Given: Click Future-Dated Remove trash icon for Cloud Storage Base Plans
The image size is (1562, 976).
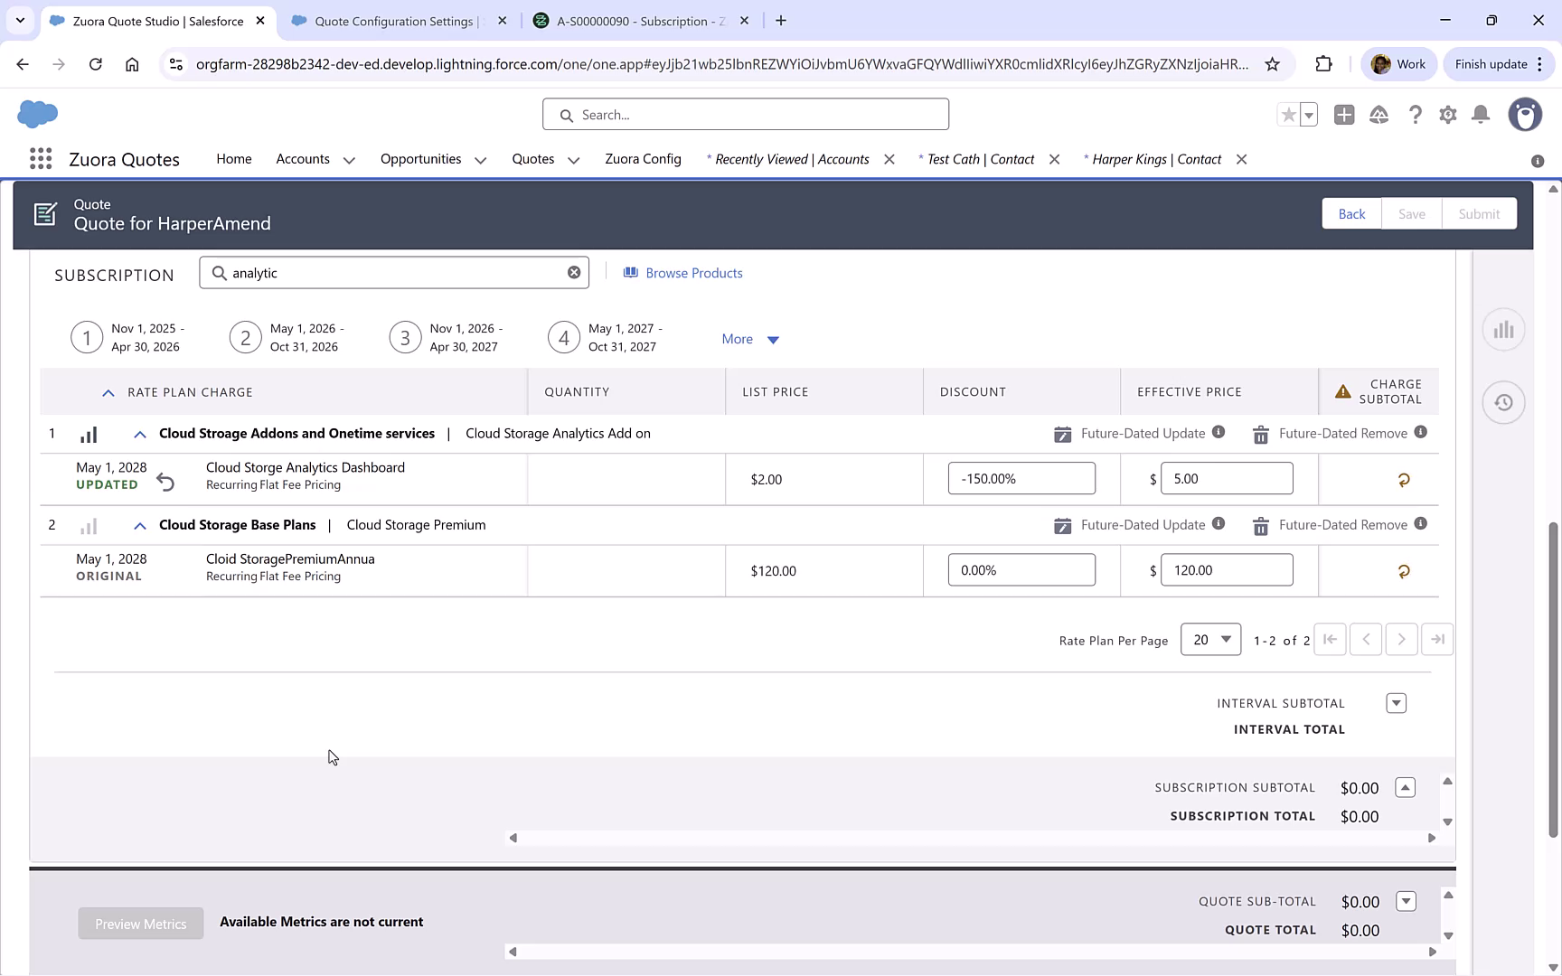Looking at the screenshot, I should click(x=1260, y=525).
